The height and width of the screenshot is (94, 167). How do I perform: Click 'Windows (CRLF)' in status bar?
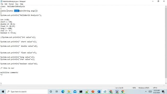click(x=144, y=88)
